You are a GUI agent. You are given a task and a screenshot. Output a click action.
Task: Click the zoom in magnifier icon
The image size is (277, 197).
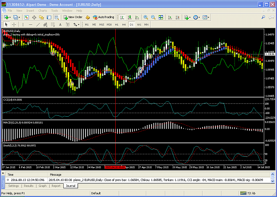pyautogui.click(x=146, y=17)
